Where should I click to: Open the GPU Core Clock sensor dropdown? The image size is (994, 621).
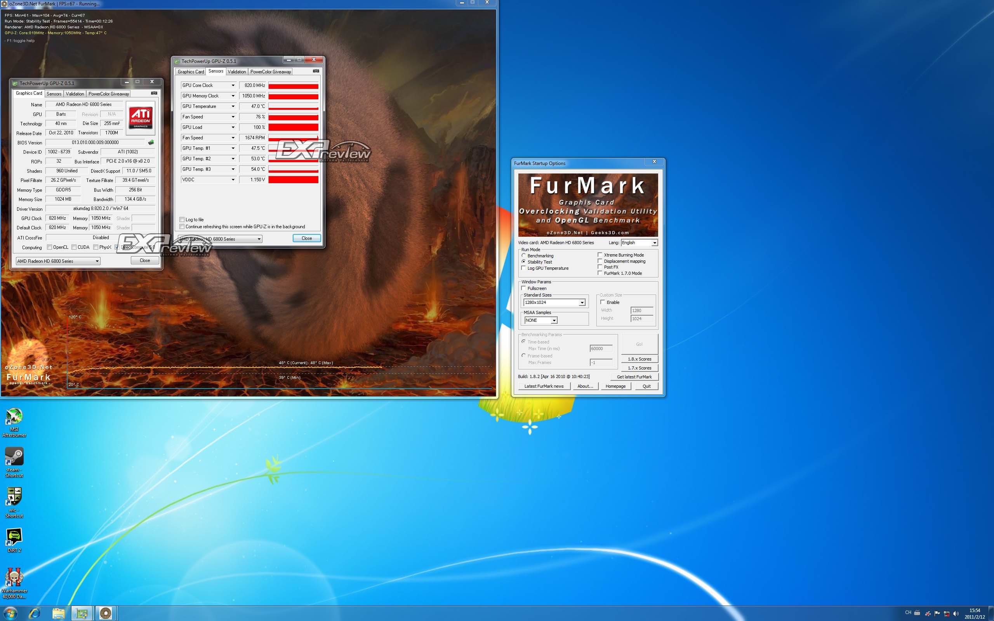click(233, 85)
